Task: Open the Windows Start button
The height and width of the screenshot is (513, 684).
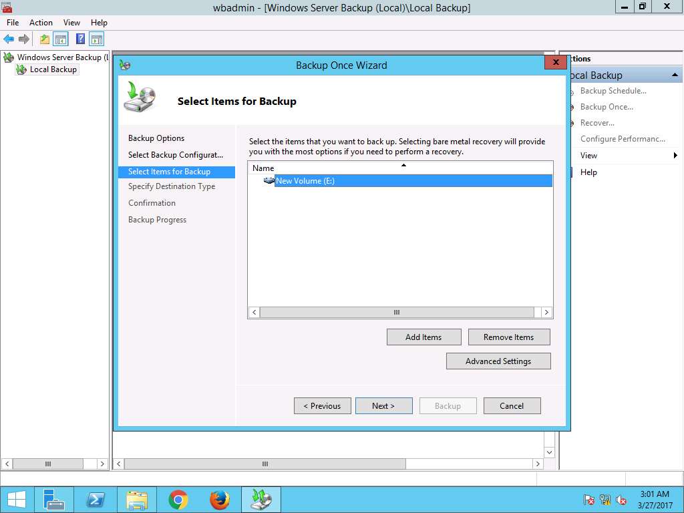Action: 17,500
